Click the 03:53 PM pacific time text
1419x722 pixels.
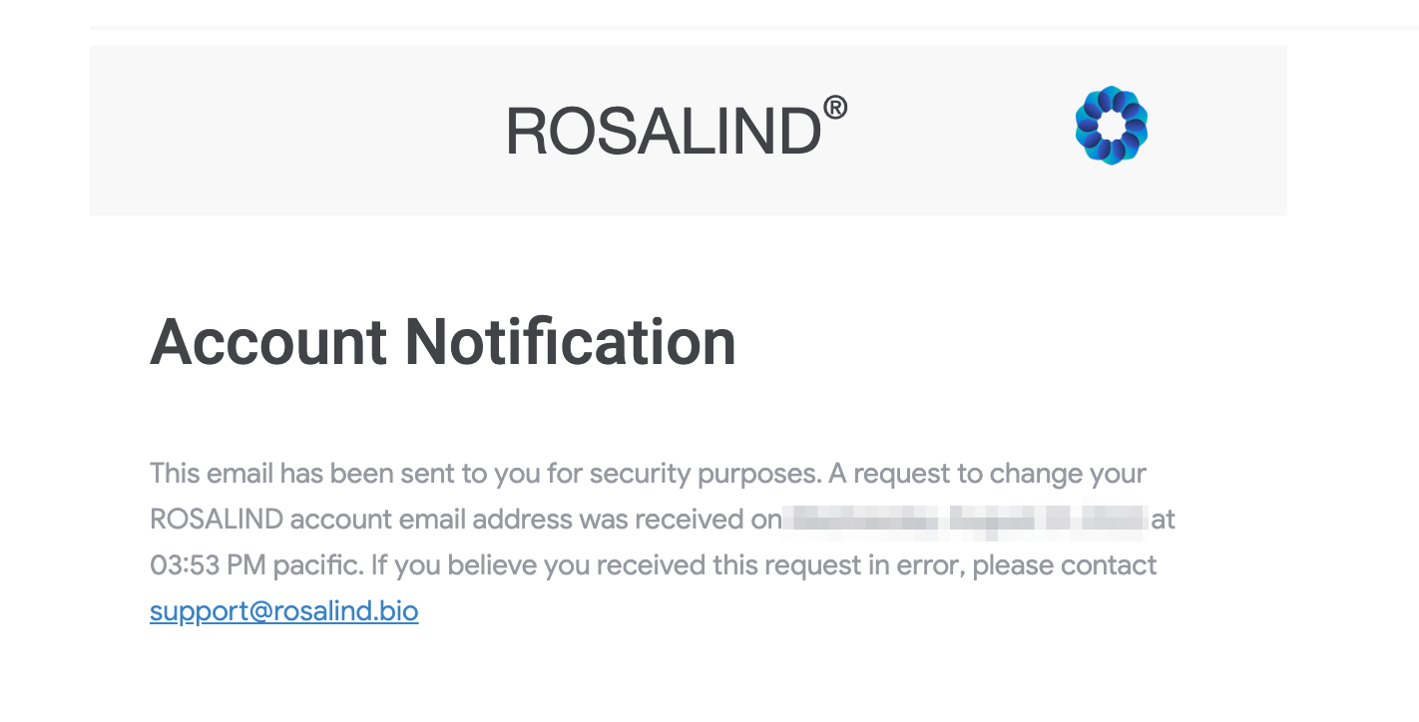(x=256, y=565)
